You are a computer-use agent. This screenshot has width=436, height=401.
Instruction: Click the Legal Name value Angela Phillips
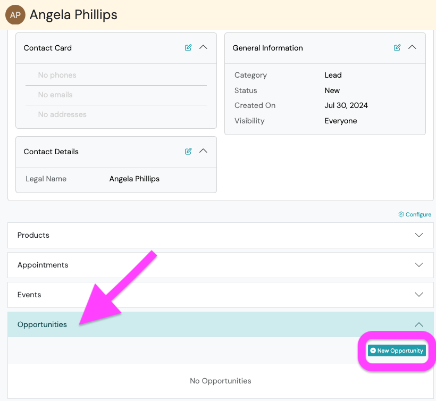click(135, 179)
